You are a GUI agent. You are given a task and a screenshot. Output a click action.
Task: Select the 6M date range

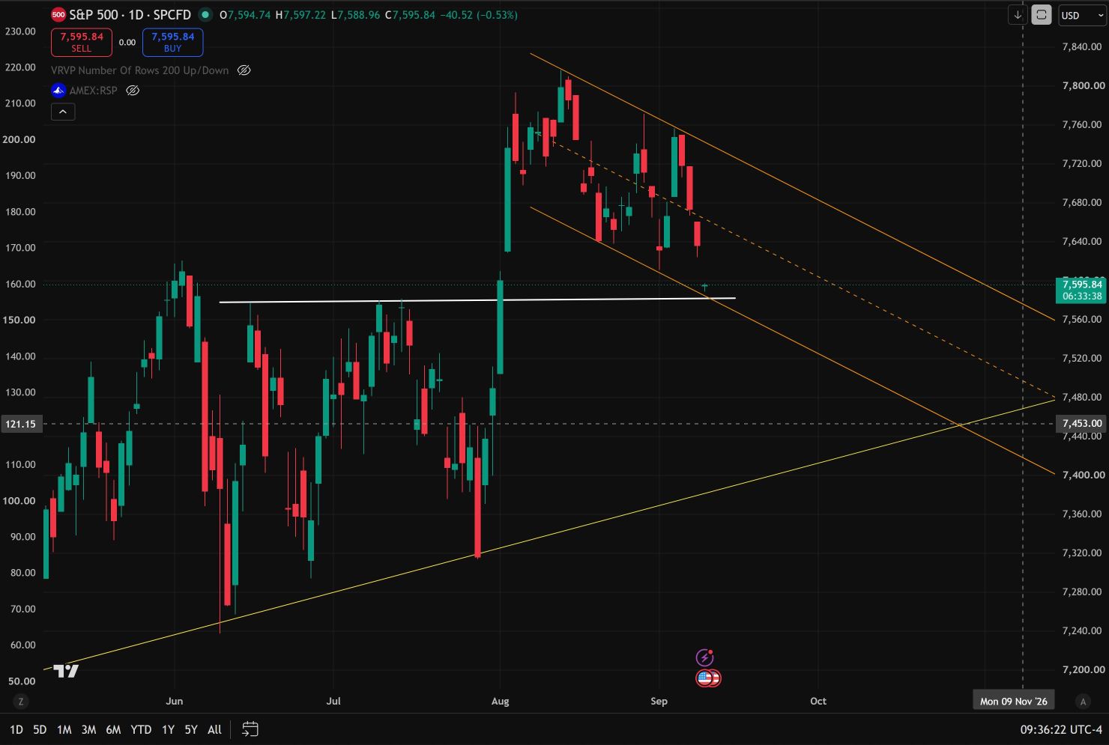pyautogui.click(x=113, y=729)
